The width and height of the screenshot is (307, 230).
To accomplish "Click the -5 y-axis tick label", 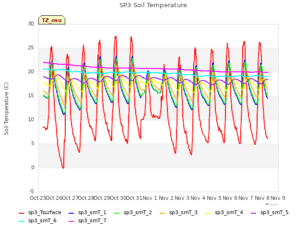I will coord(31,192).
